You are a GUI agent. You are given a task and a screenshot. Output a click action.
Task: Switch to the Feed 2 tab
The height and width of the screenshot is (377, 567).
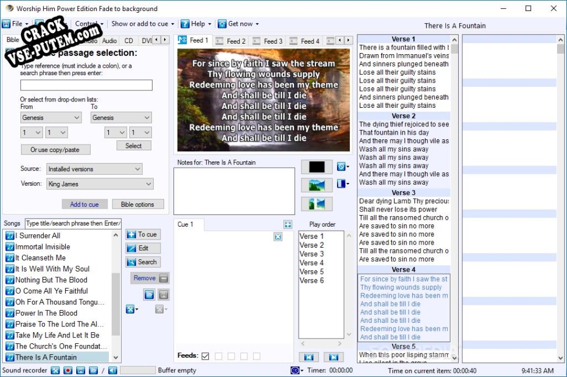(x=231, y=41)
